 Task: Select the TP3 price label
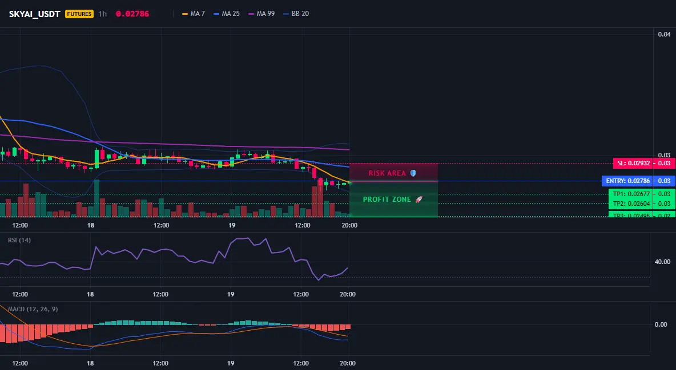pyautogui.click(x=631, y=214)
